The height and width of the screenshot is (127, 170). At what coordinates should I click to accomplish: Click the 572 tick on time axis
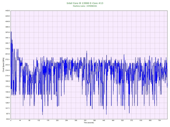(x=132, y=120)
